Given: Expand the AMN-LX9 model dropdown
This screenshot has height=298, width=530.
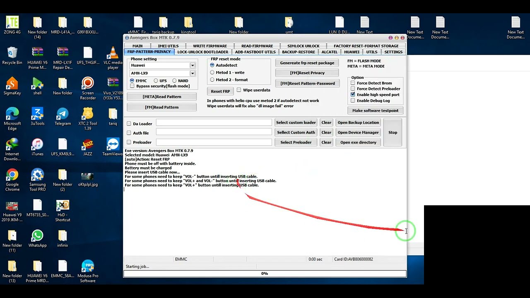Looking at the screenshot, I should [x=193, y=73].
